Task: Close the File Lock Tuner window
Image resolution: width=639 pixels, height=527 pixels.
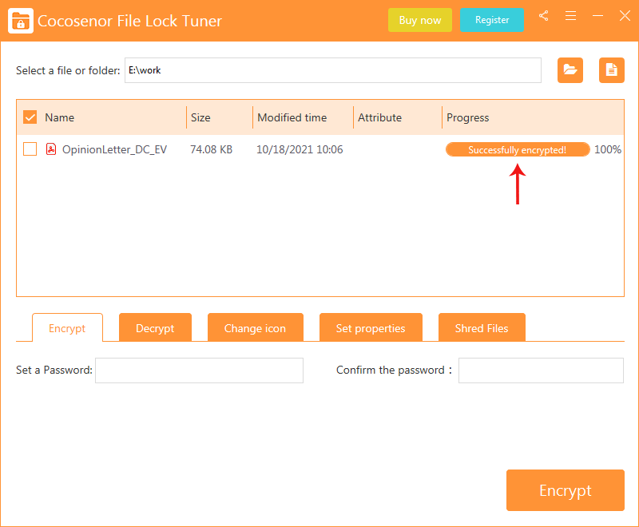Action: tap(625, 16)
